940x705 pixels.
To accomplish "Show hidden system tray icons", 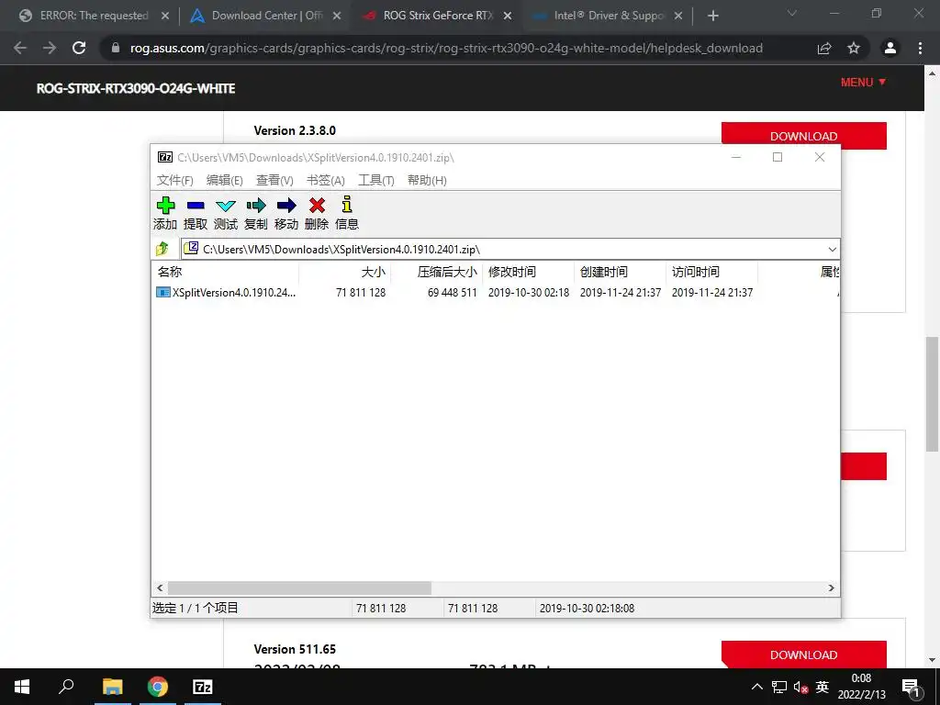I will (x=757, y=687).
